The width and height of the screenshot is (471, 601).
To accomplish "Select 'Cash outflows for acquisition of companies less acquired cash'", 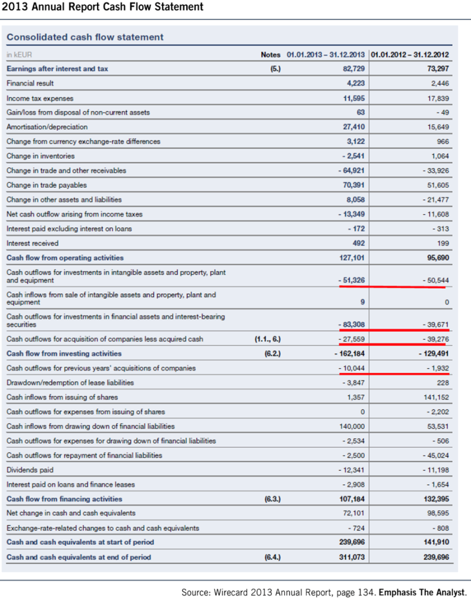I will (105, 340).
